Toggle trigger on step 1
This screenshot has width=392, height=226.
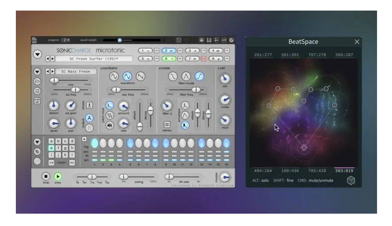click(x=95, y=143)
